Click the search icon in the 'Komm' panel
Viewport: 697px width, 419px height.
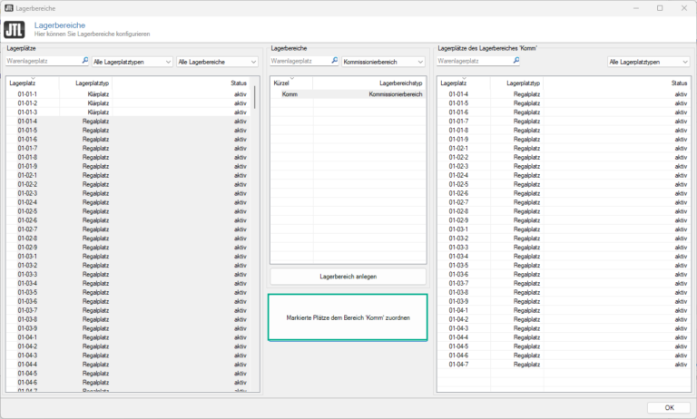[516, 61]
